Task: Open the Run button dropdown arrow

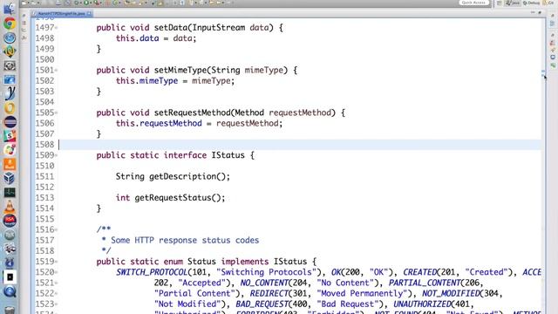Action: [x=91, y=3]
